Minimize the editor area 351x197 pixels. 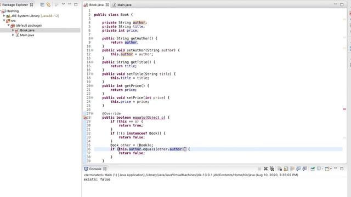pyautogui.click(x=335, y=4)
